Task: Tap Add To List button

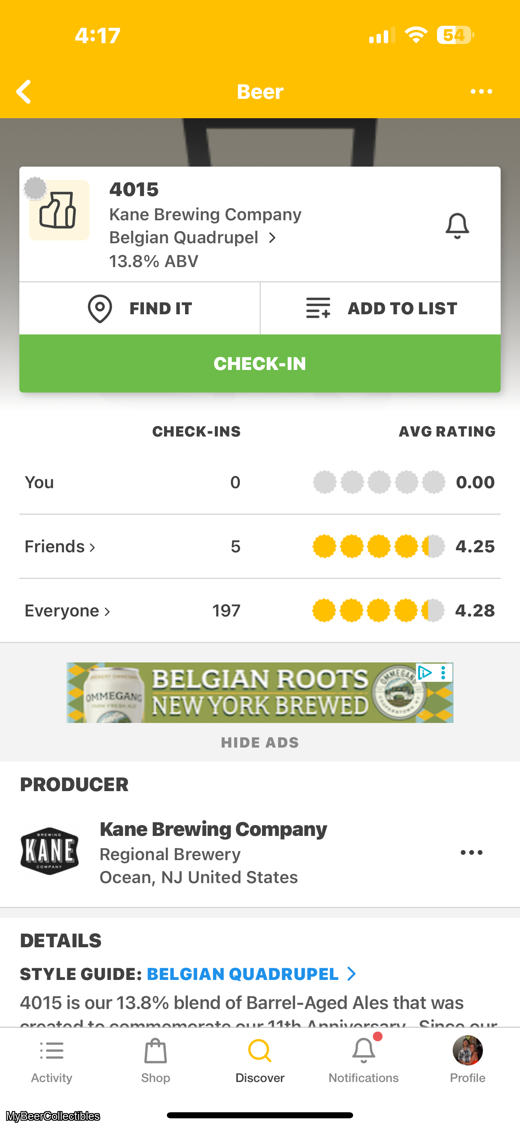Action: point(381,308)
